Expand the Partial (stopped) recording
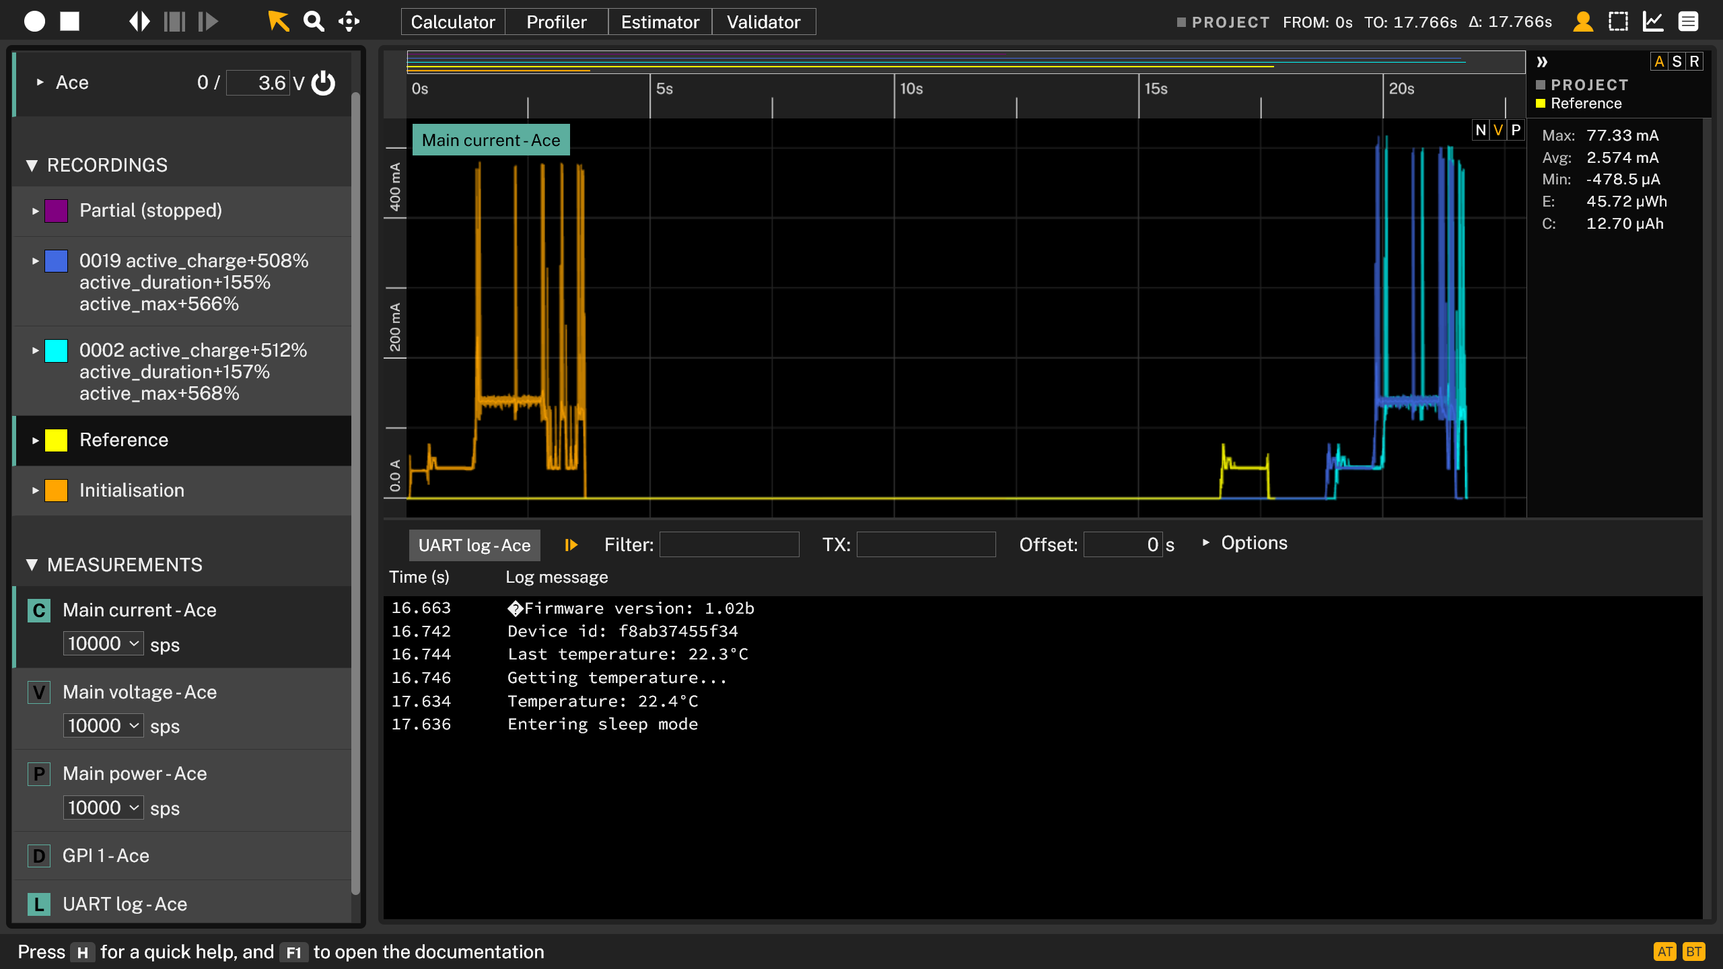This screenshot has height=969, width=1723. point(35,211)
